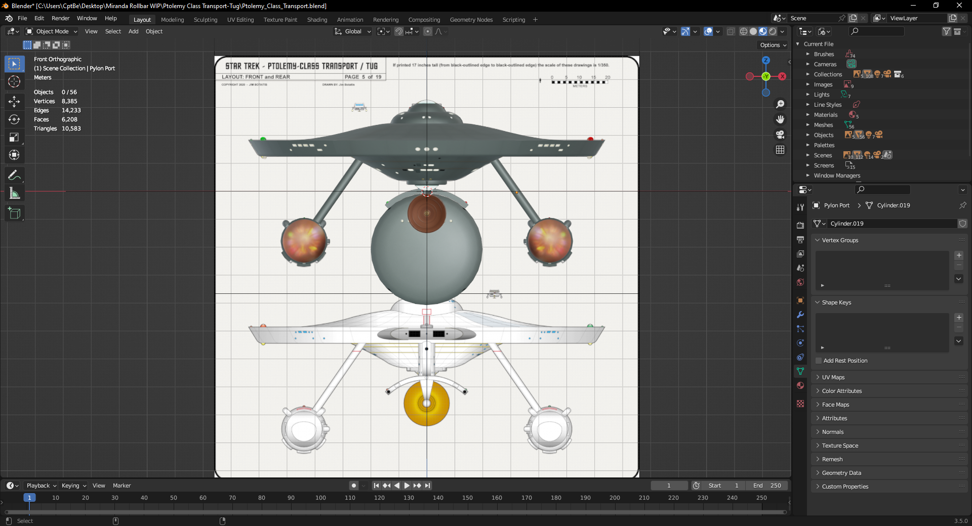972x526 pixels.
Task: Open the Keying dropdown in timeline
Action: [x=73, y=486]
